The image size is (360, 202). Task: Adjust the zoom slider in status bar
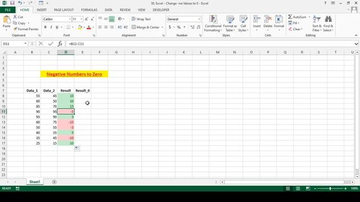330,189
